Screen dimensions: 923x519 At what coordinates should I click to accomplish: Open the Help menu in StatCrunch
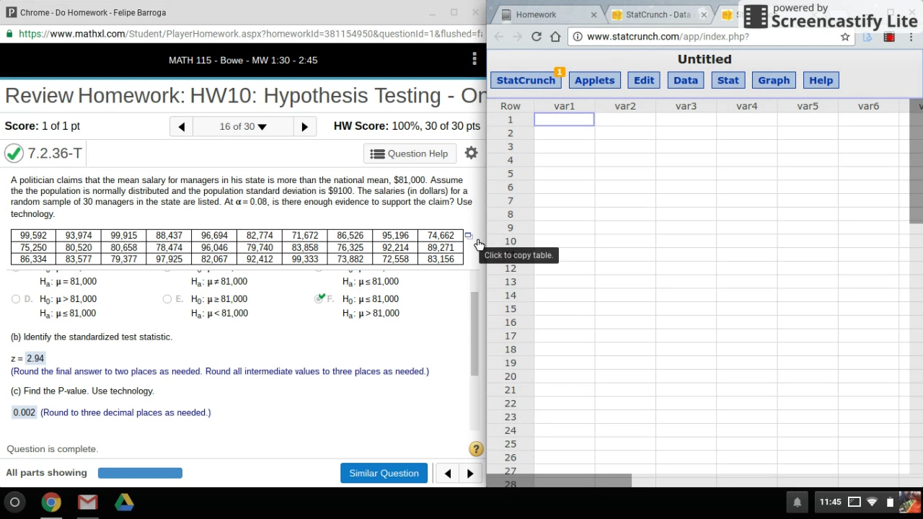(x=821, y=81)
